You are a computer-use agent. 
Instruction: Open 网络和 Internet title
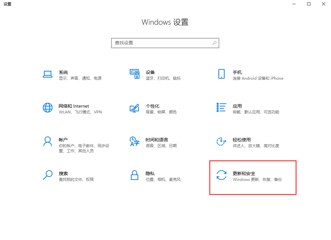[74, 106]
